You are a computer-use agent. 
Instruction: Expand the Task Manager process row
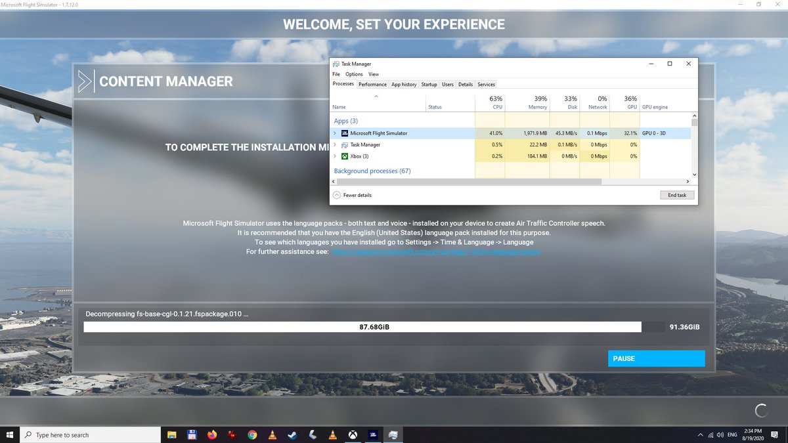334,144
